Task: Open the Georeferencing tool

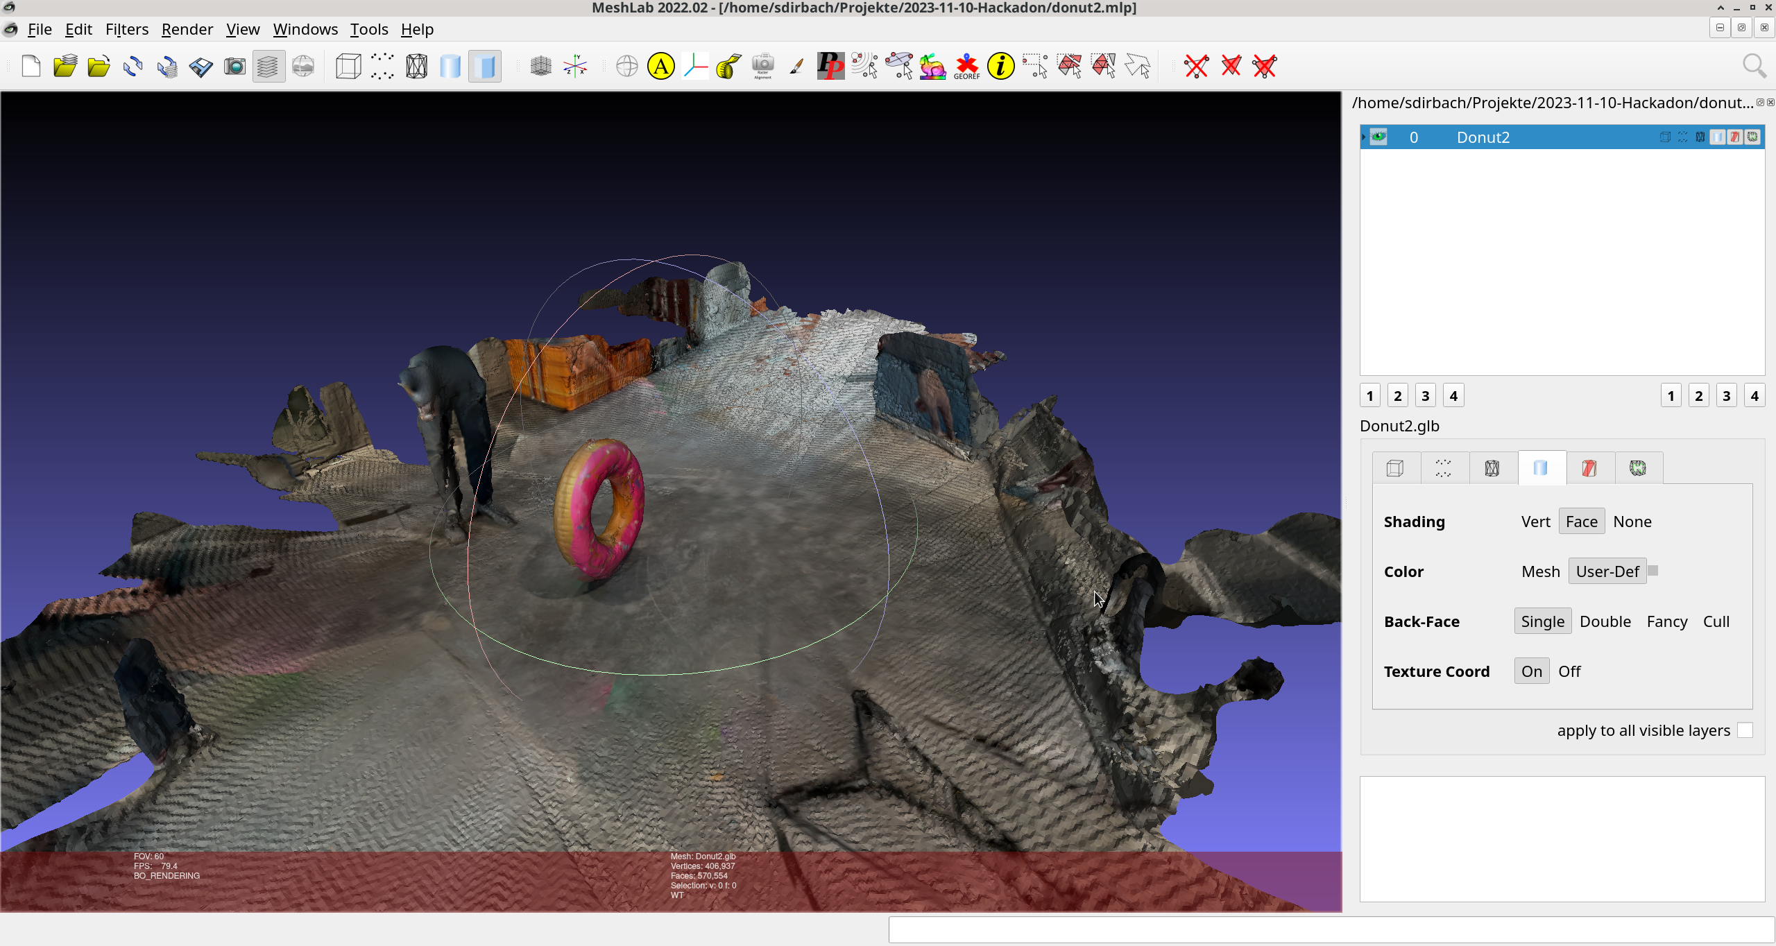Action: tap(966, 67)
